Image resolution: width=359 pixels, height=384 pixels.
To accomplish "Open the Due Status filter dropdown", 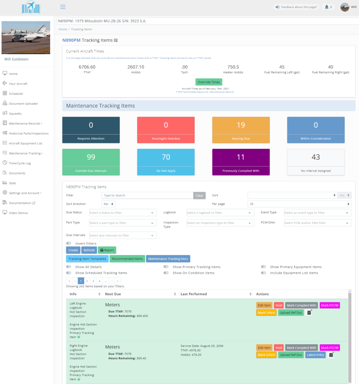I will tap(123, 213).
